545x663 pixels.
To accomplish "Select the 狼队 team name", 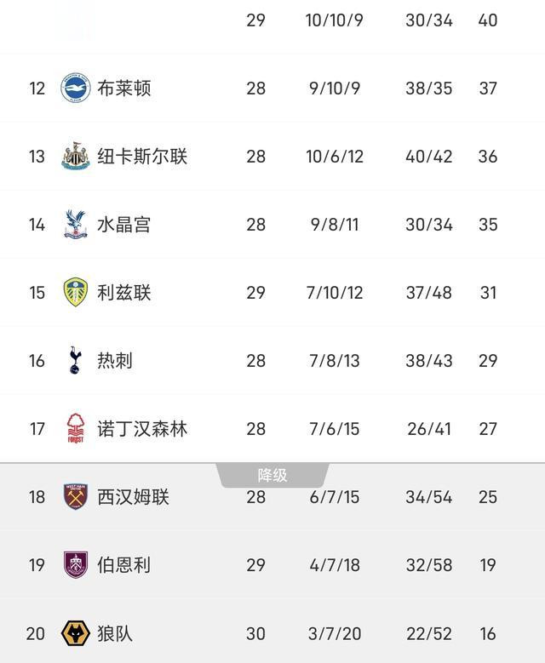I will pos(115,633).
